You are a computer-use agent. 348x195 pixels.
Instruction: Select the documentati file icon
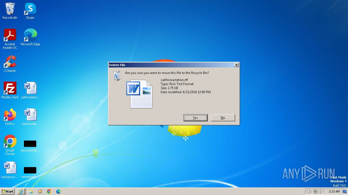point(30,146)
